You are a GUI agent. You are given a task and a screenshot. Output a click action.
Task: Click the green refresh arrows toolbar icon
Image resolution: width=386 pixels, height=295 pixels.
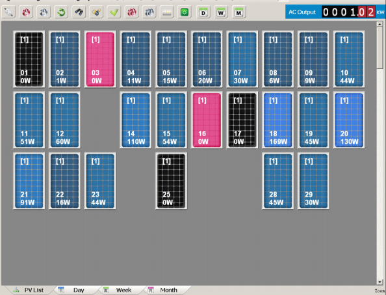tap(61, 12)
